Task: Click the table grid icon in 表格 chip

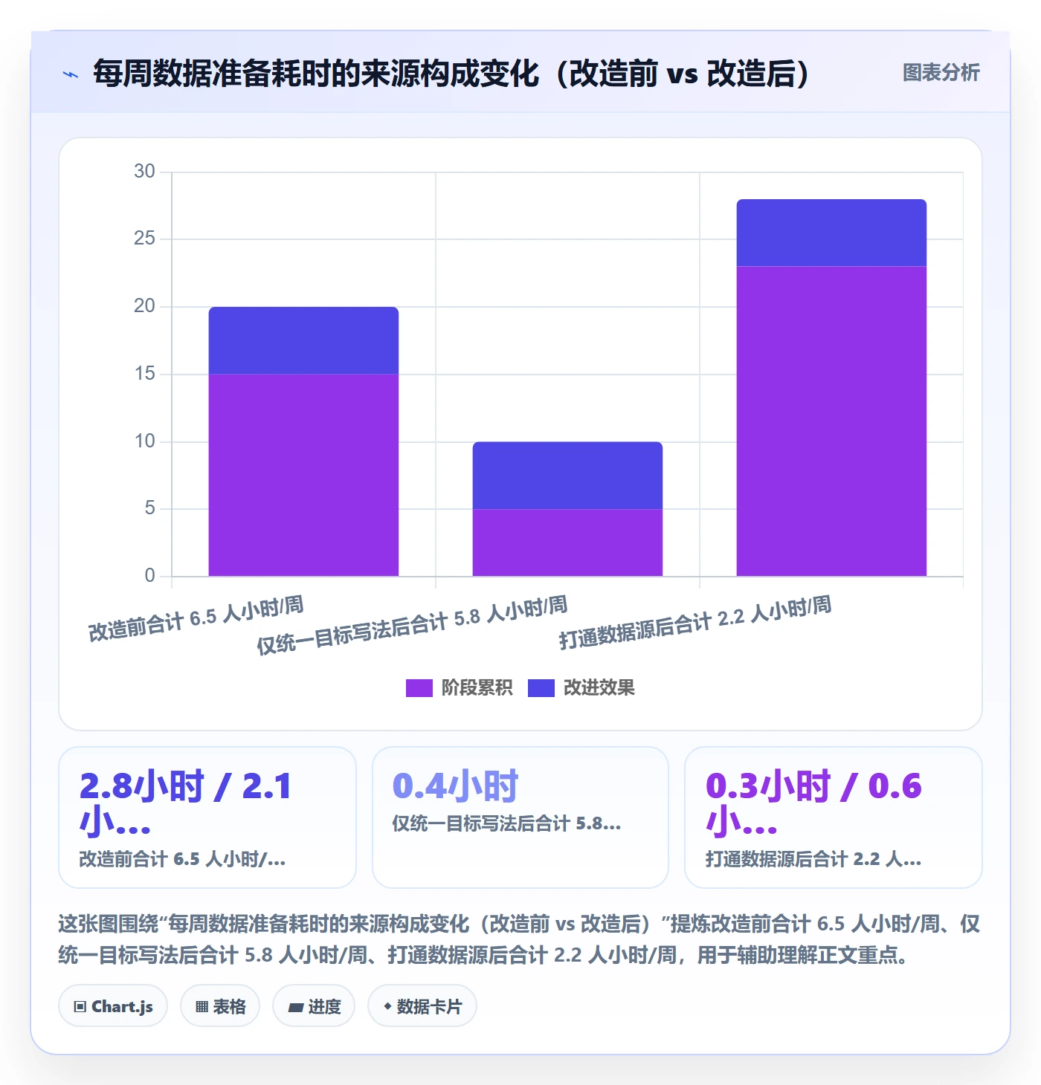Action: pyautogui.click(x=202, y=1007)
